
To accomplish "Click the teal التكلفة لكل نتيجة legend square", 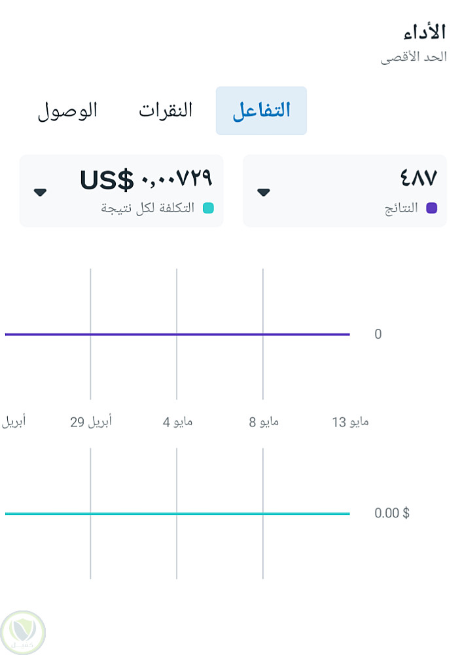I will 208,208.
